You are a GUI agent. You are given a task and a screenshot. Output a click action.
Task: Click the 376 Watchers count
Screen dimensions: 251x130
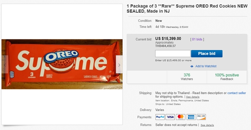[187, 77]
